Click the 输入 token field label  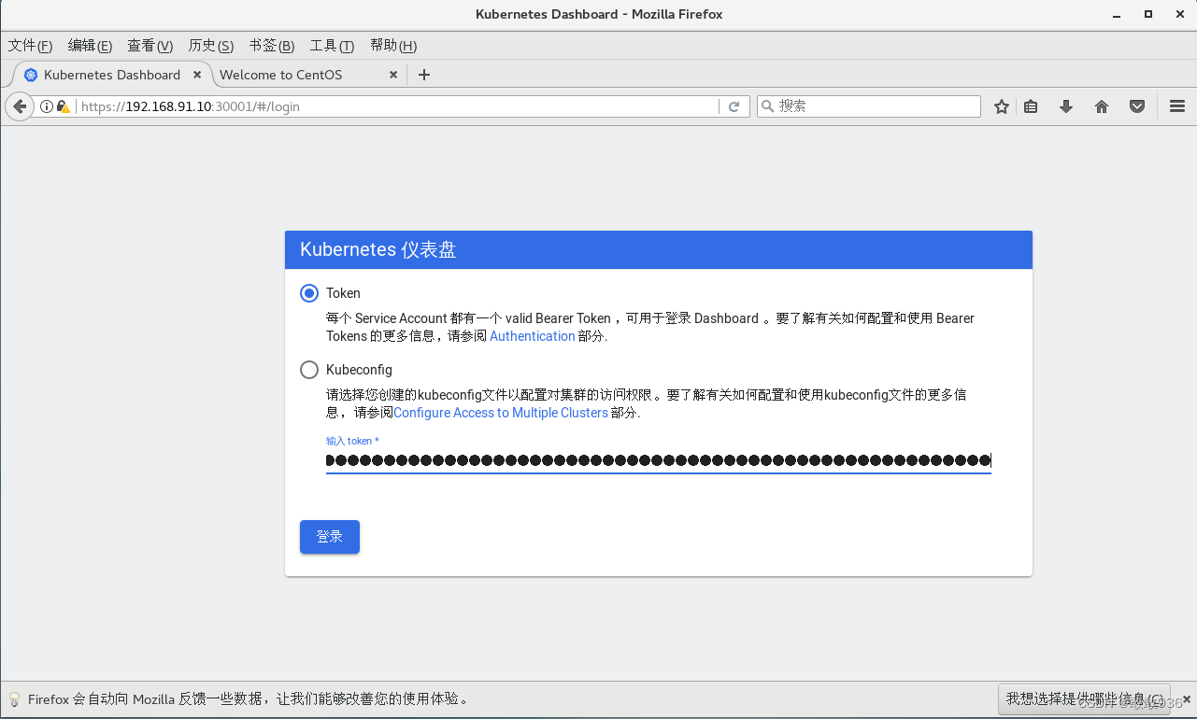(352, 441)
